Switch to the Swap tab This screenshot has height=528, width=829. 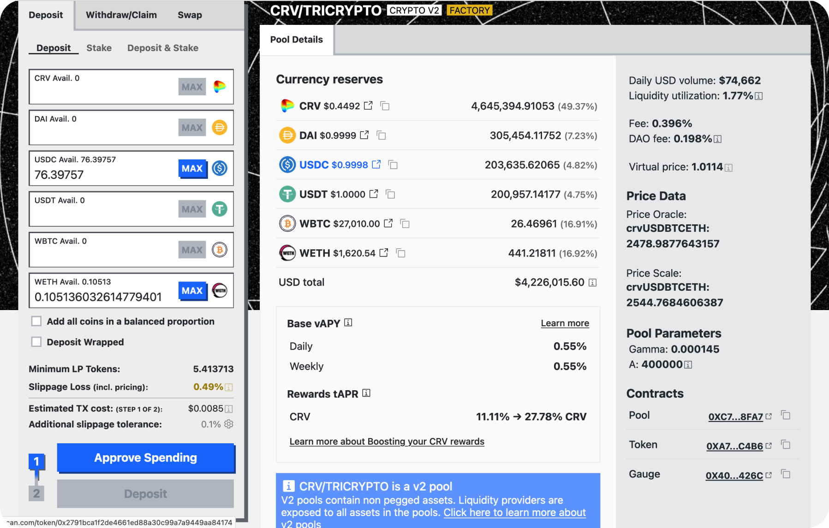190,15
